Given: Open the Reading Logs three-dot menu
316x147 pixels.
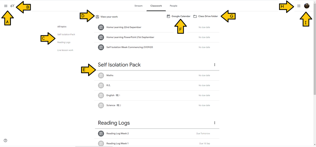Looking at the screenshot, I should tap(215, 123).
